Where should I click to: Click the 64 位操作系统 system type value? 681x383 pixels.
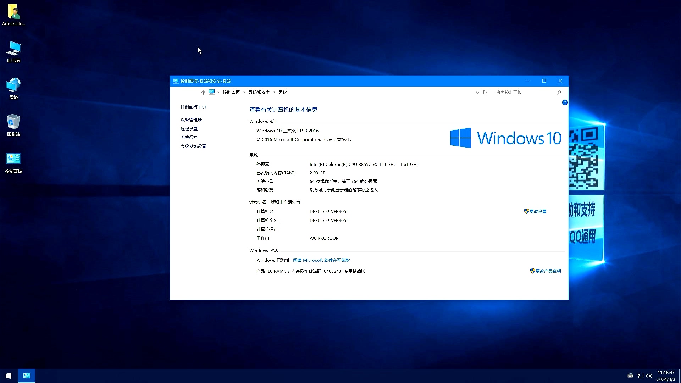[343, 181]
